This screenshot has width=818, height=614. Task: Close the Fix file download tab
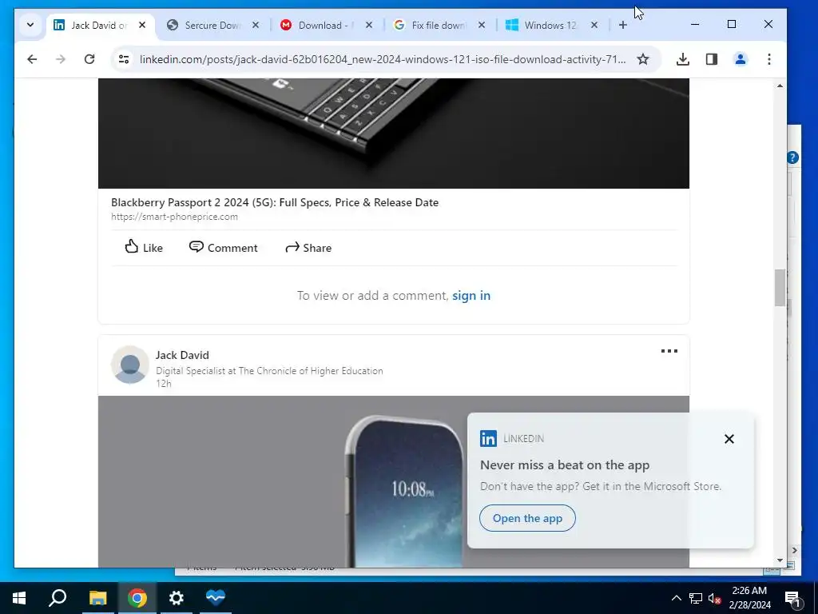click(x=482, y=25)
